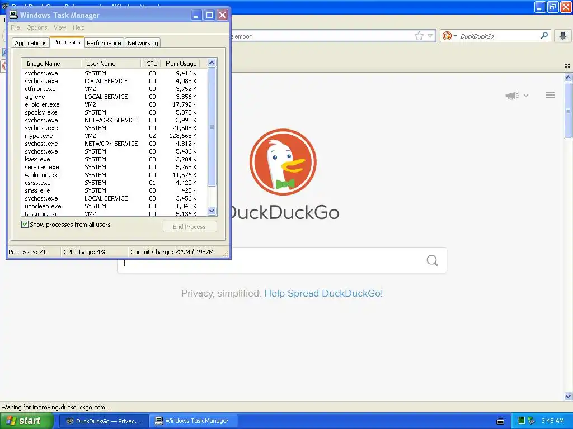Select the alg.exe process row
The height and width of the screenshot is (429, 573).
point(114,97)
